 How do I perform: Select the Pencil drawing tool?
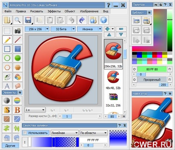click(7, 40)
